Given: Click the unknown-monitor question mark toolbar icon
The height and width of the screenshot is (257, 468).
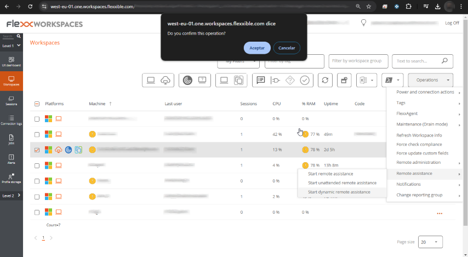Looking at the screenshot, I should point(202,80).
